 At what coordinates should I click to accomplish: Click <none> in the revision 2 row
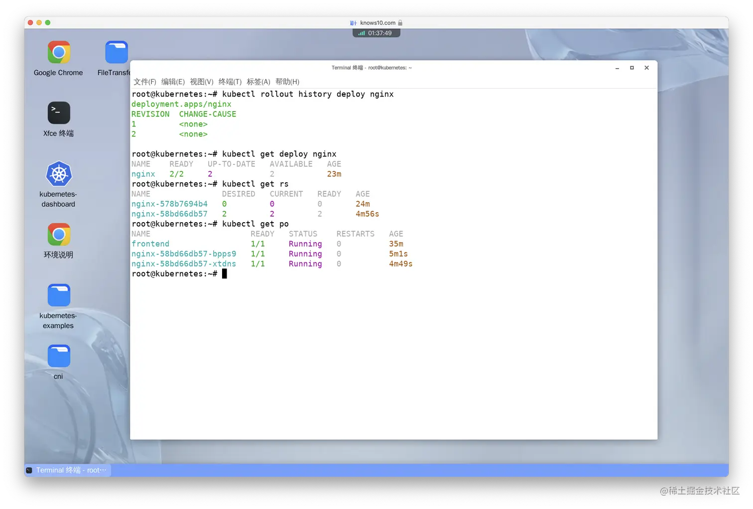pos(193,134)
